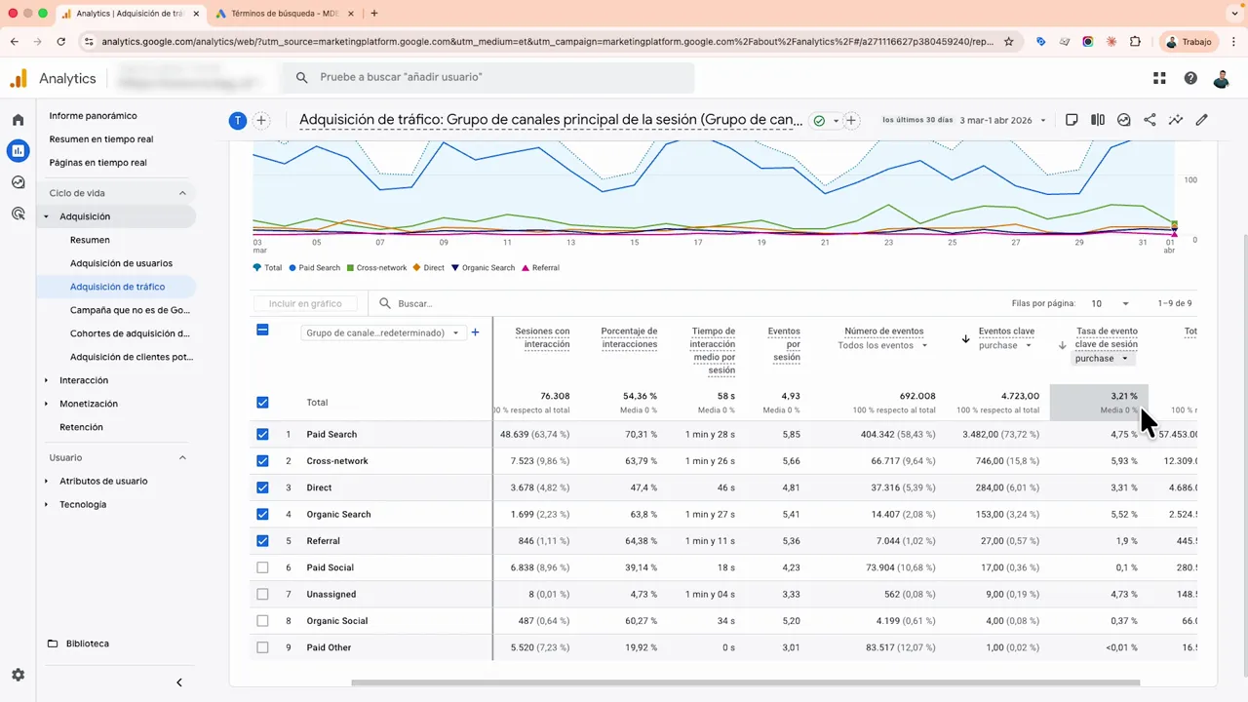
Task: Click the Trabajo profile button in Chrome
Action: point(1189,42)
